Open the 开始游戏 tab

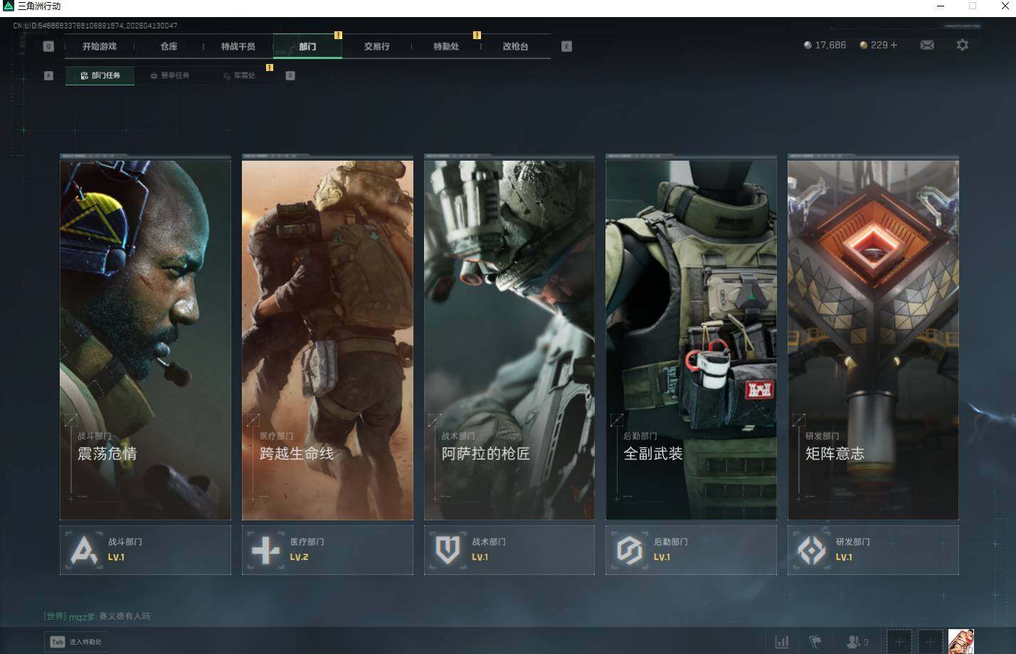(x=99, y=46)
